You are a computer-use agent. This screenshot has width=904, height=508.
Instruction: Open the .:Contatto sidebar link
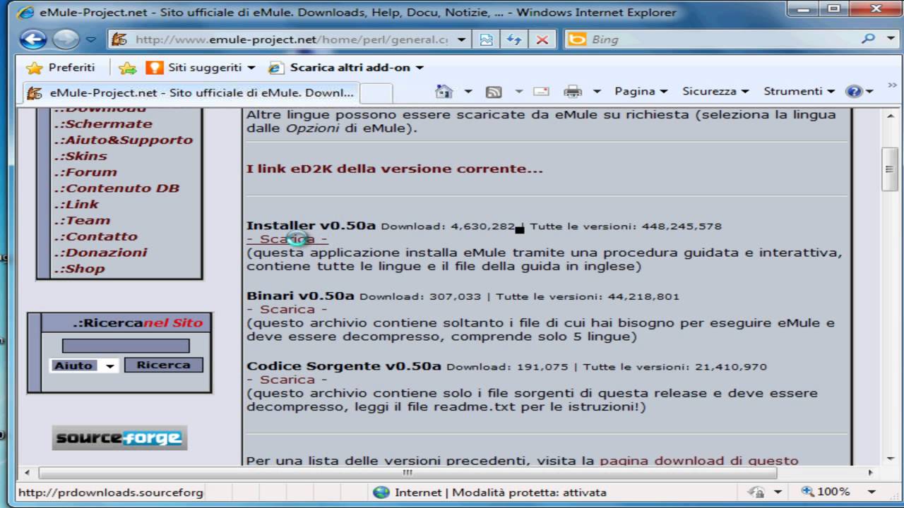pos(95,237)
